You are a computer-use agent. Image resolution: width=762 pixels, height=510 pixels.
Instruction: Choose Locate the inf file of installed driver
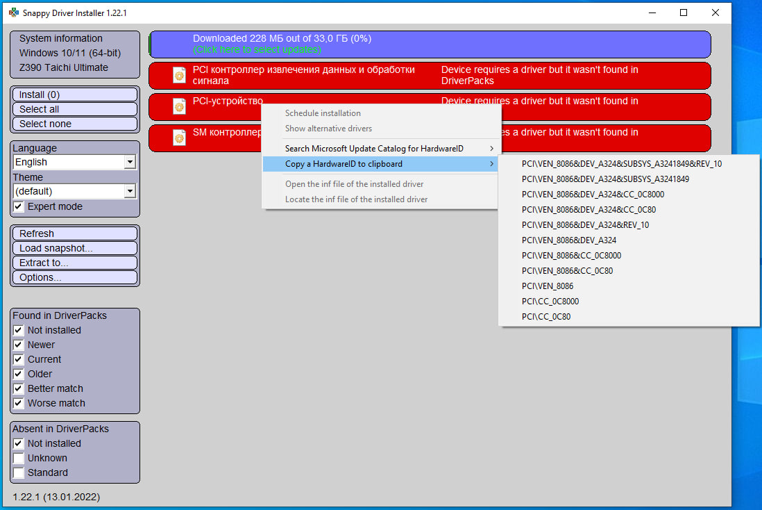pos(380,199)
